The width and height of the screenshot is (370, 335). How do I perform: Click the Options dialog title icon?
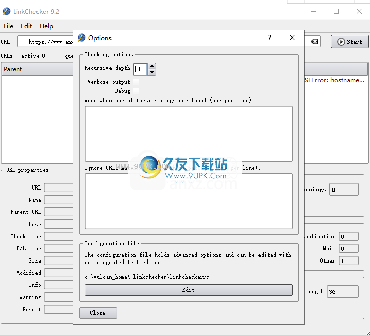[x=82, y=38]
